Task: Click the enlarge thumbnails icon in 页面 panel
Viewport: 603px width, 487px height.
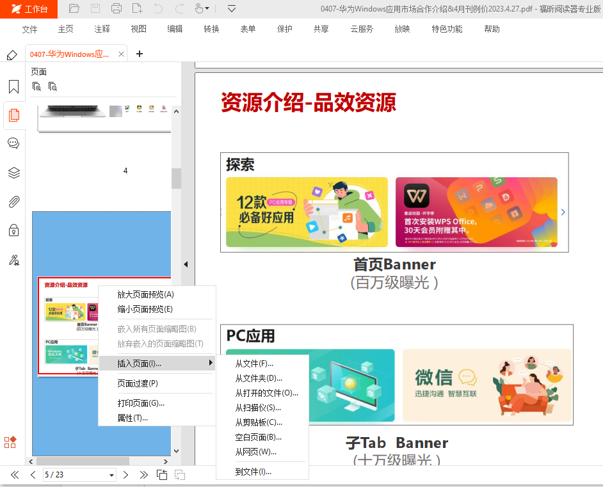Action: [36, 86]
